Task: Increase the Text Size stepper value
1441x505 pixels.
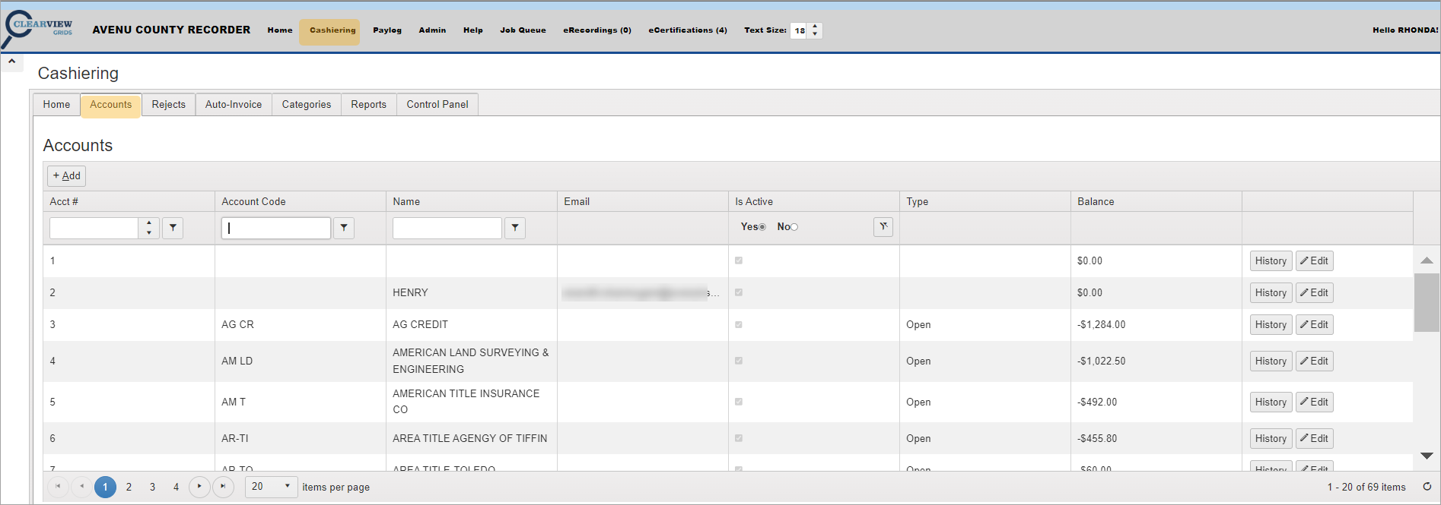Action: pyautogui.click(x=815, y=27)
